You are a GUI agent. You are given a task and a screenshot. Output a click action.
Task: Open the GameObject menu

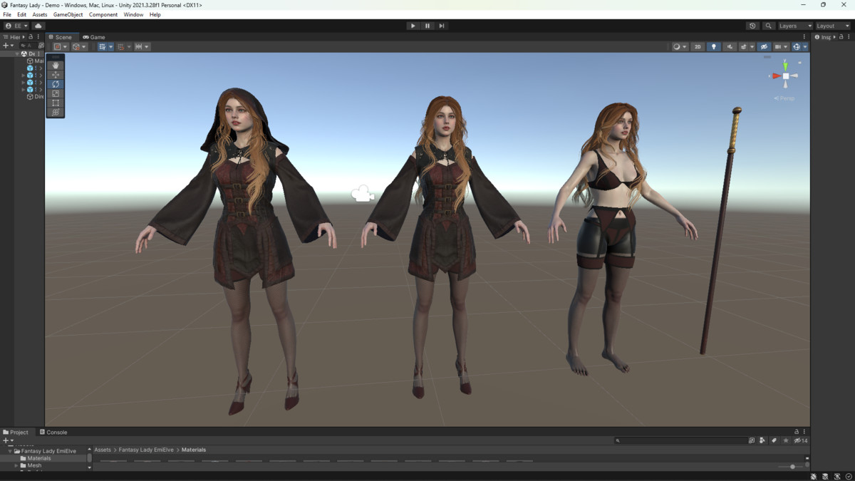click(x=68, y=14)
